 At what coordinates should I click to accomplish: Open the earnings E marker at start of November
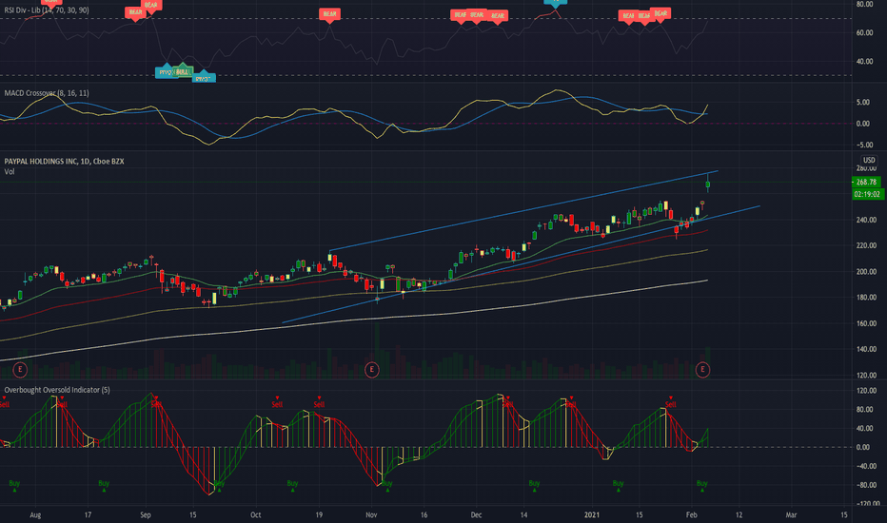pos(372,370)
